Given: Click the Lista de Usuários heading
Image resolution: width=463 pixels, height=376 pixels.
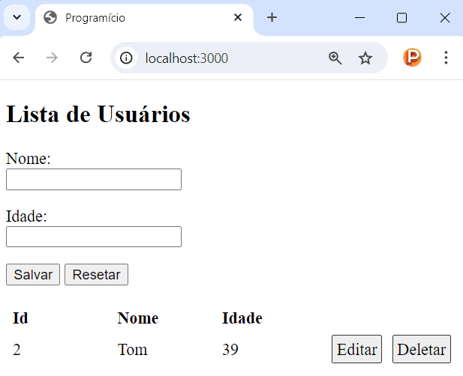Looking at the screenshot, I should tap(98, 115).
